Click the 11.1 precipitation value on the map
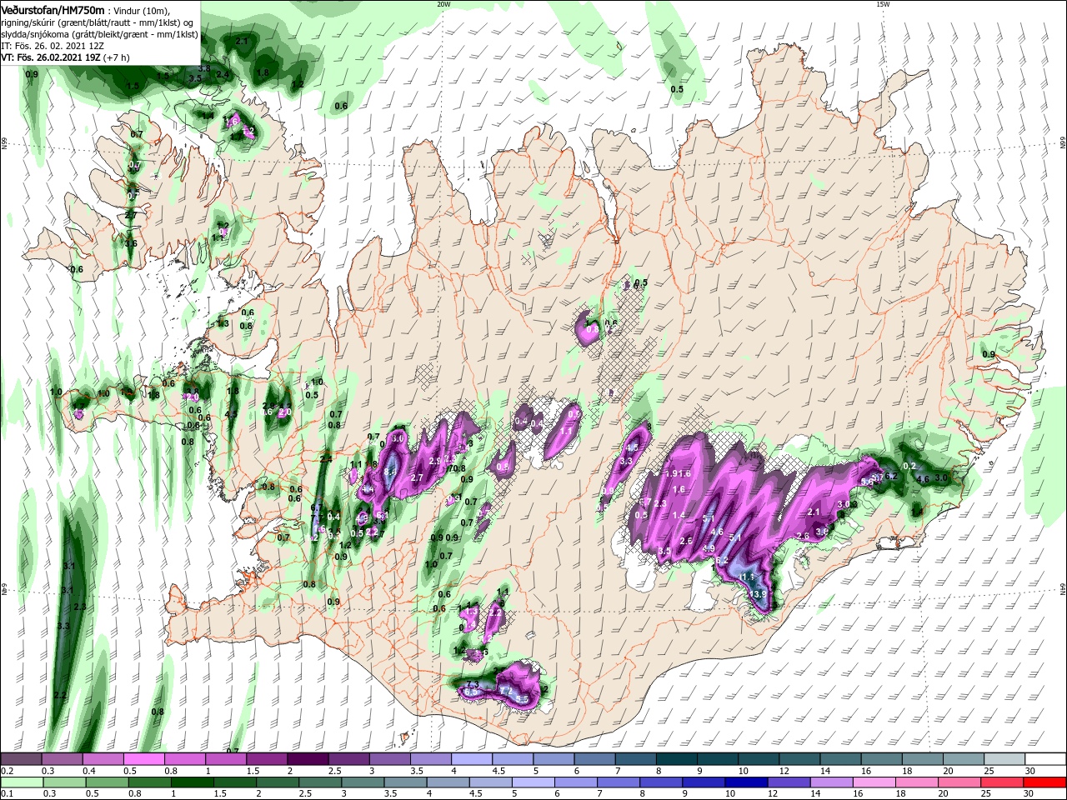Image resolution: width=1067 pixels, height=800 pixels. tap(746, 577)
